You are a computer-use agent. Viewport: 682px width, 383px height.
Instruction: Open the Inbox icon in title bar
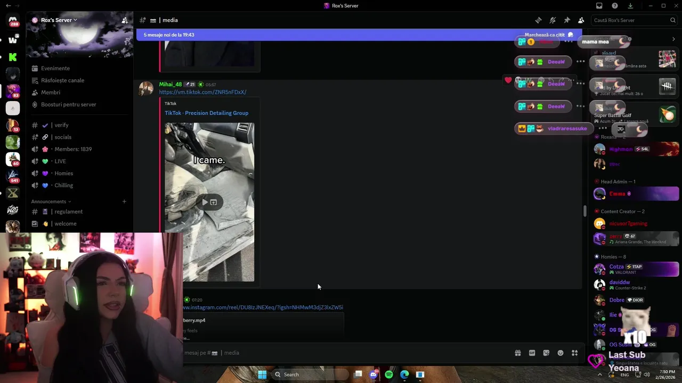(599, 6)
